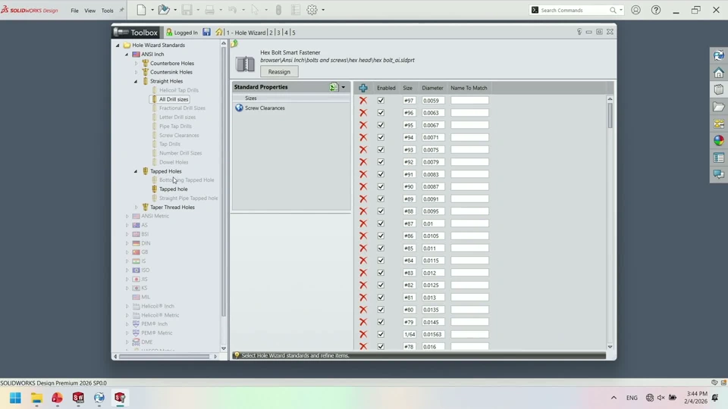Open Windows Start menu
728x409 pixels.
(15, 398)
